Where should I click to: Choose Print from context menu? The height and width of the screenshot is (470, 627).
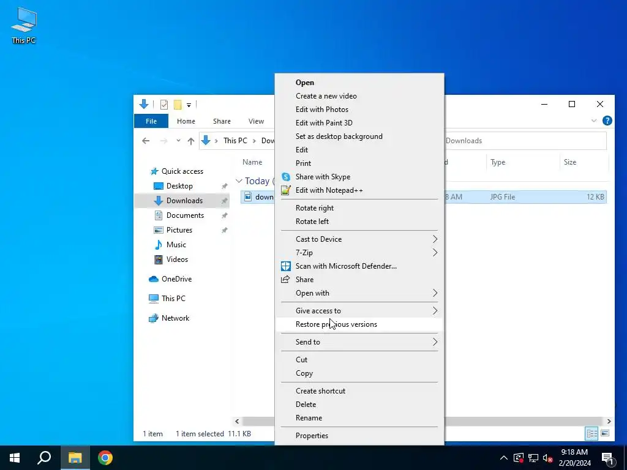[x=359, y=163]
